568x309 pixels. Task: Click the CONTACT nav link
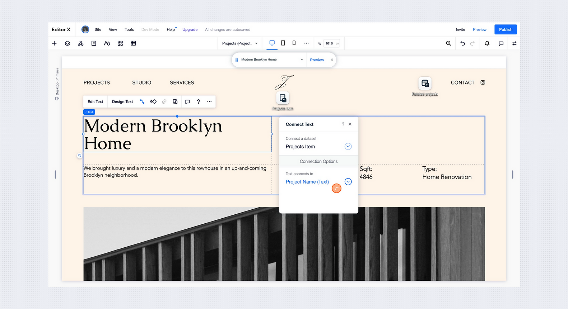[462, 82]
